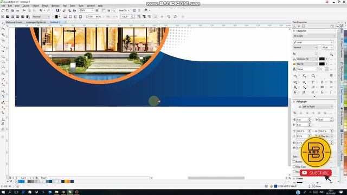Select the Crop tool in the toolbox

[x=3, y=35]
